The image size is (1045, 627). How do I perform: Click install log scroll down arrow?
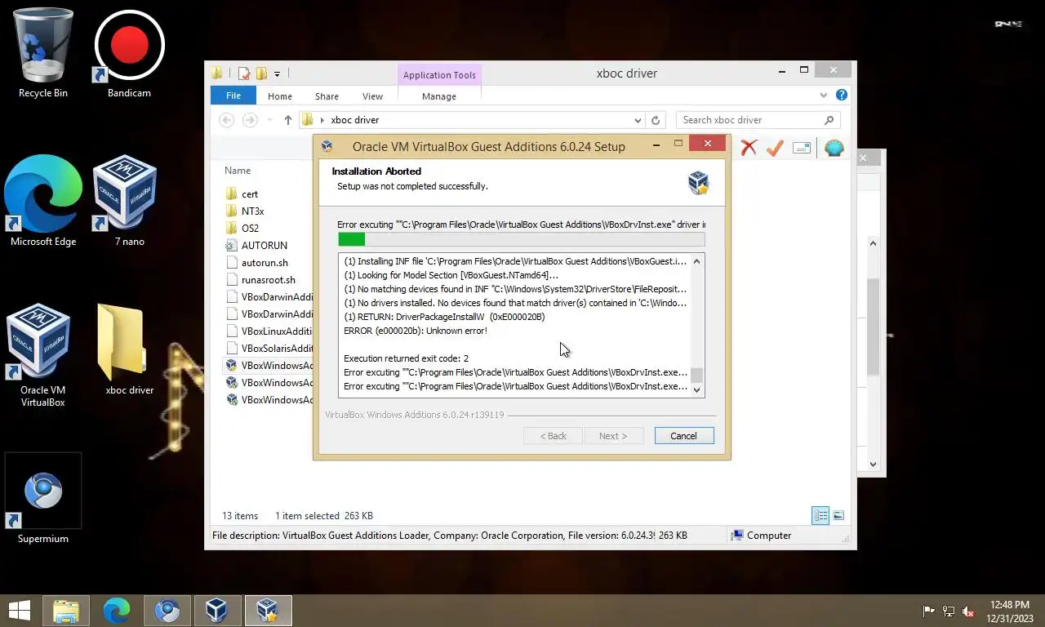pyautogui.click(x=696, y=390)
